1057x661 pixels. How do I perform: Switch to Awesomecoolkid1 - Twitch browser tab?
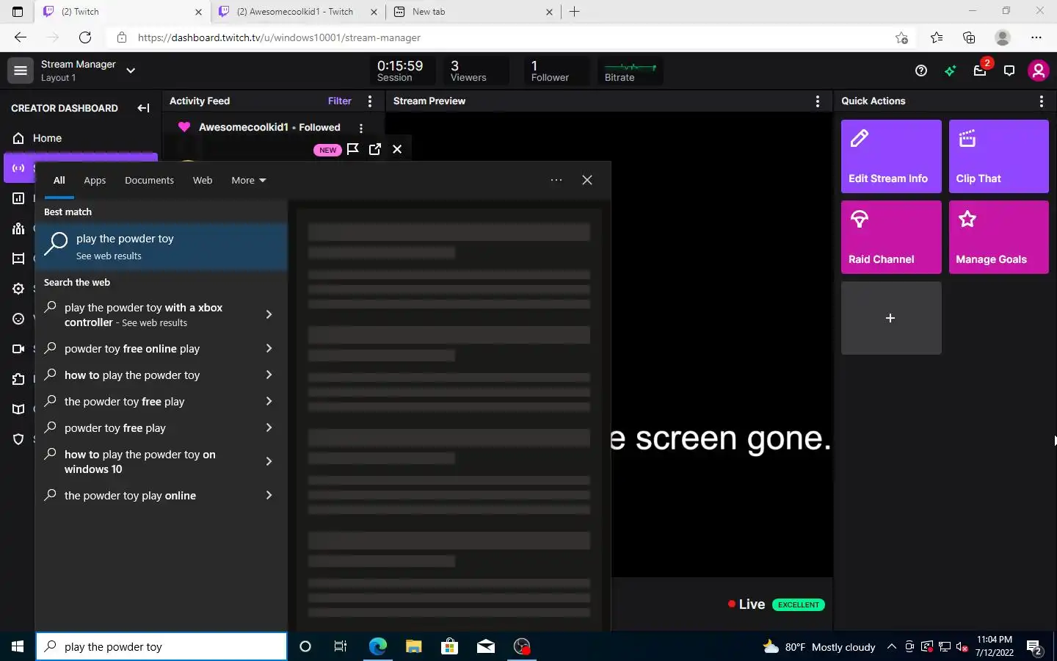297,12
